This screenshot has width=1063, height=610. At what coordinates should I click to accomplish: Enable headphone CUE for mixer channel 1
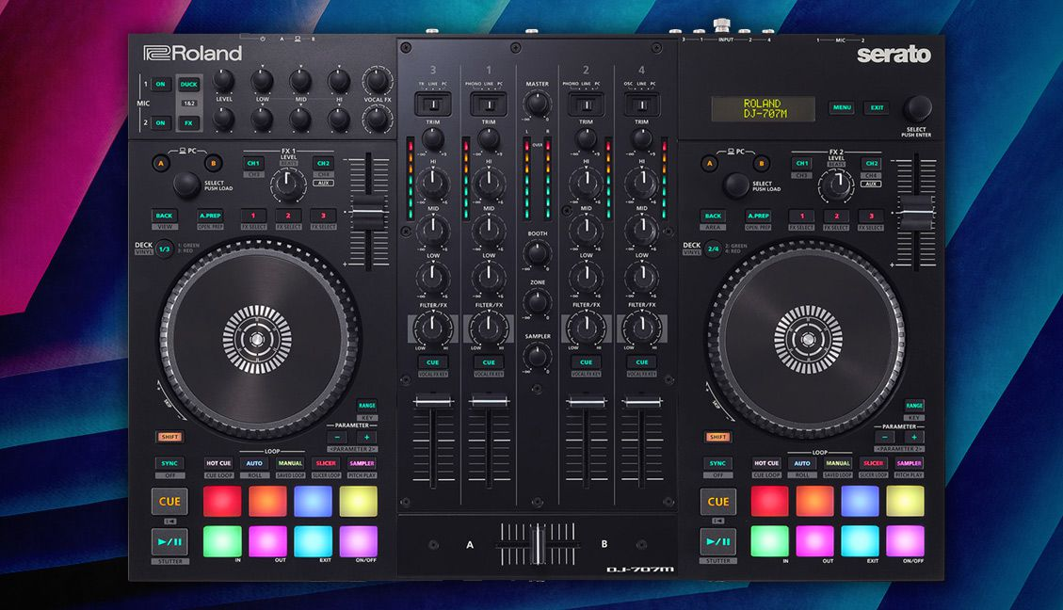tap(489, 361)
